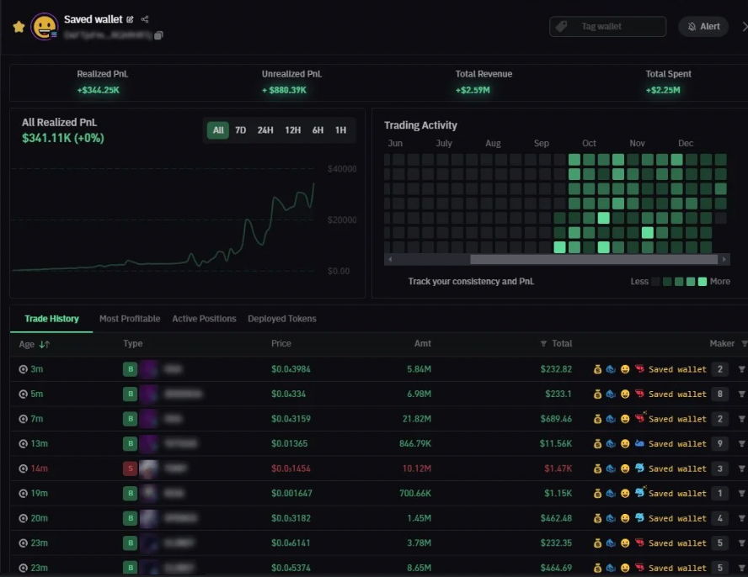Switch the PnL chart to 7D range

(241, 130)
